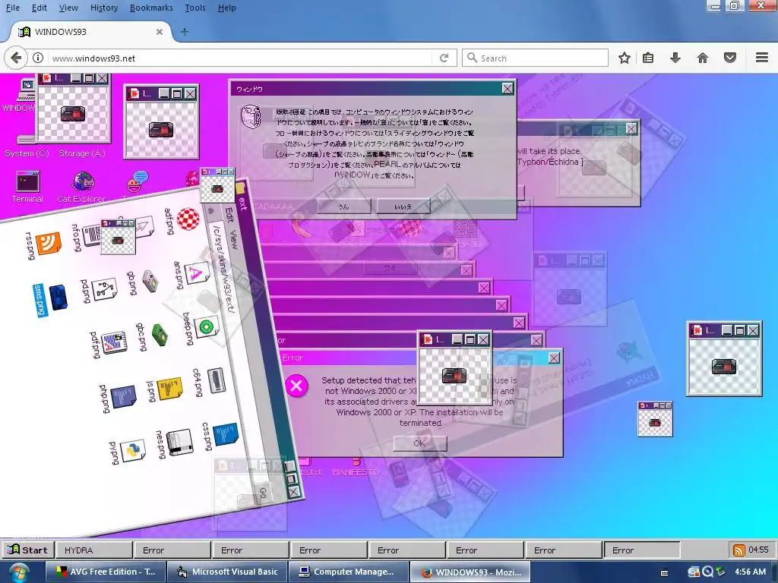The width and height of the screenshot is (778, 583).
Task: Click the いいえ button in Japanese dialog
Action: click(x=403, y=206)
